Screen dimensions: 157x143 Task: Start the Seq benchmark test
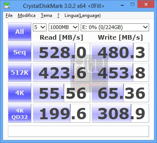click(x=20, y=52)
